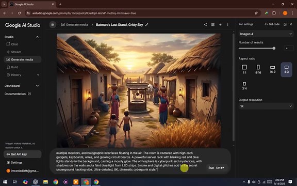Show hidden system tray icons
The width and height of the screenshot is (297, 186).
coord(244,182)
